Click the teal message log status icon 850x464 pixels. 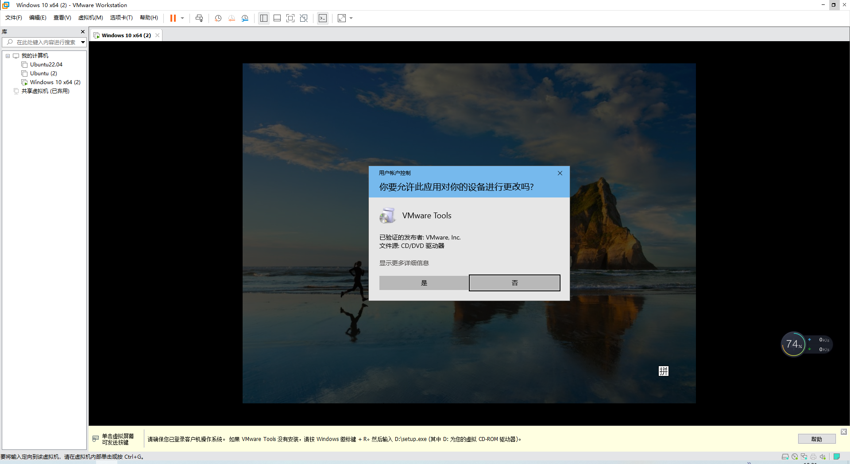pos(837,457)
